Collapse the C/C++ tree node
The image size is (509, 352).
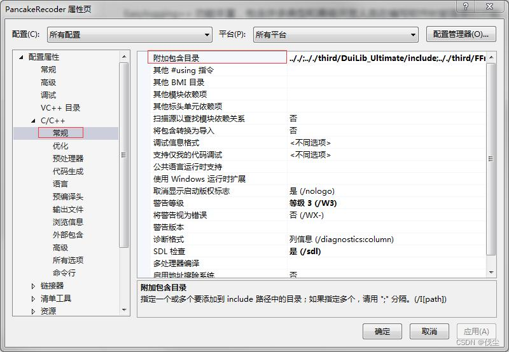[x=33, y=121]
